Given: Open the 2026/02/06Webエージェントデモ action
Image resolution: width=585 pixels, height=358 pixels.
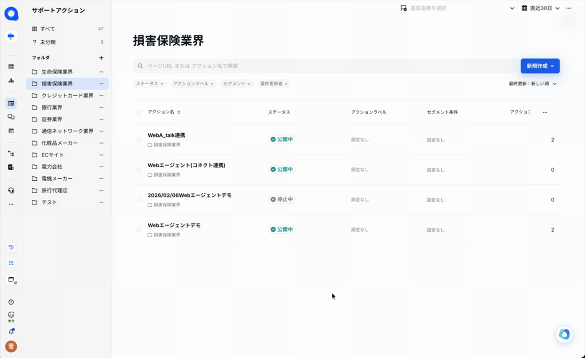Looking at the screenshot, I should click(x=190, y=195).
